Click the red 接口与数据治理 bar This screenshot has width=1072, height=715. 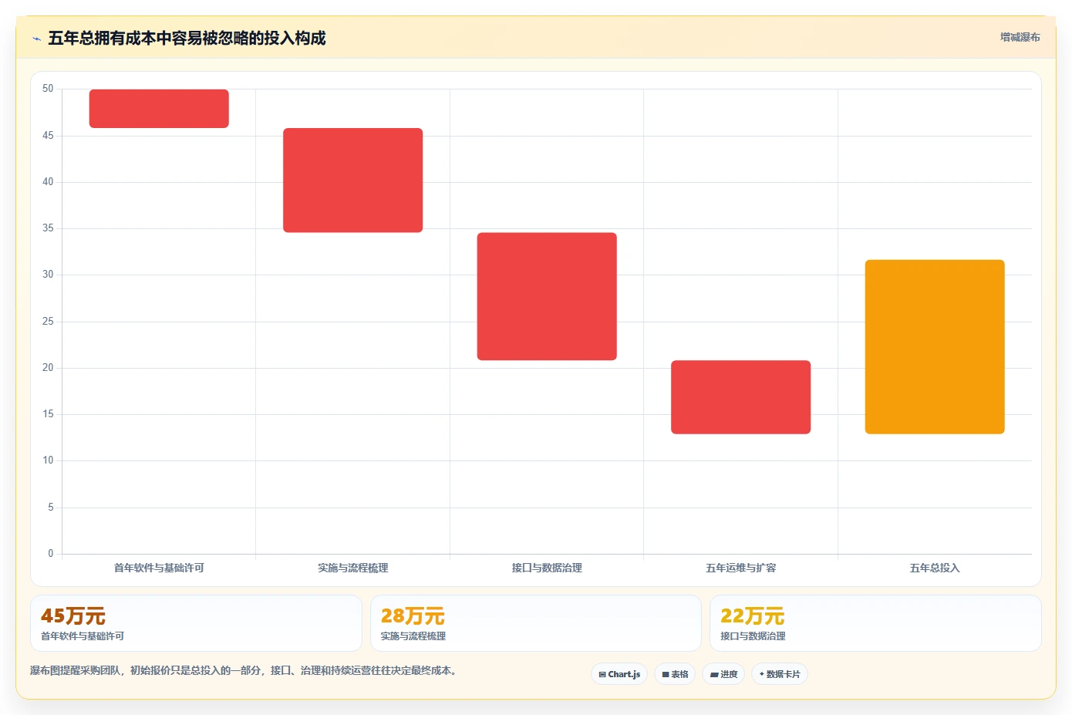pos(547,296)
